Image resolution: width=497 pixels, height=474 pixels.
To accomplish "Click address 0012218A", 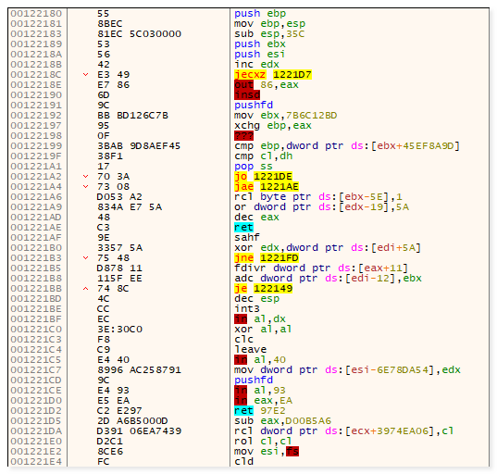I will pyautogui.click(x=36, y=55).
